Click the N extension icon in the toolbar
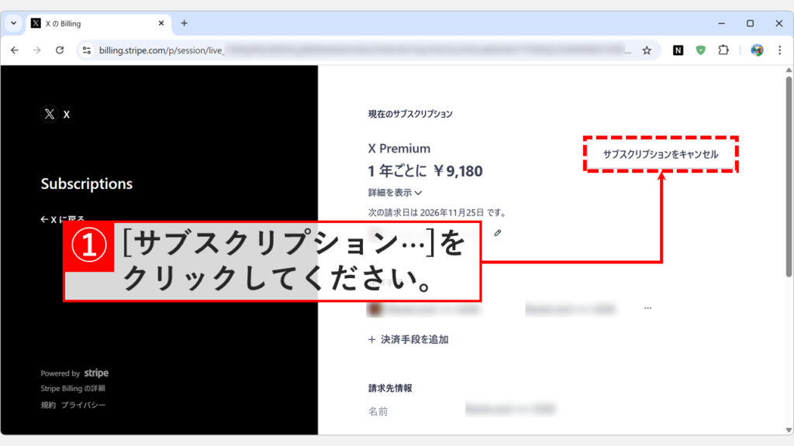This screenshot has width=794, height=446. pyautogui.click(x=677, y=50)
